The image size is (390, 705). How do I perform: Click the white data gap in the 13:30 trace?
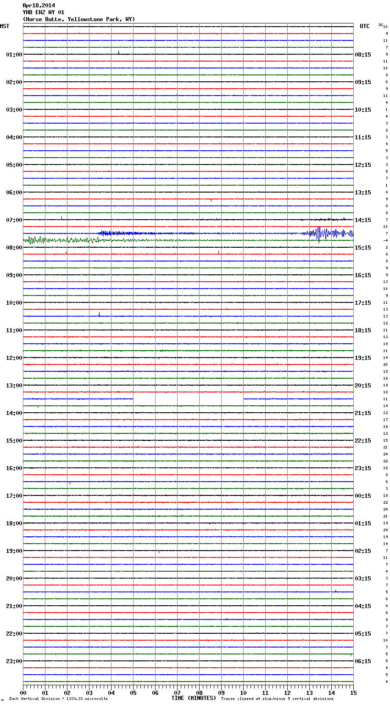coord(188,399)
